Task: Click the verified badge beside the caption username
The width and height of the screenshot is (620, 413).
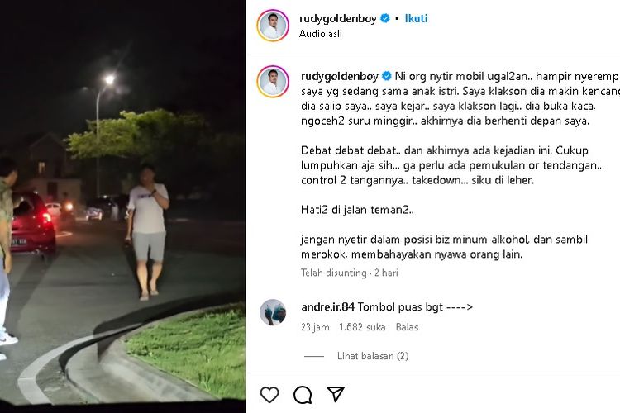Action: coord(387,76)
